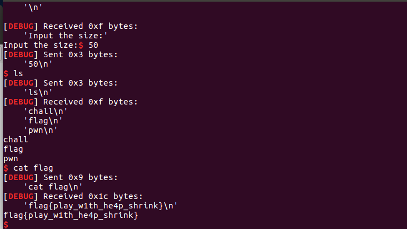Viewport: 407px width, 229px height.
Task: Click the unquoted 'chall' directory listing entry
Action: (x=16, y=140)
